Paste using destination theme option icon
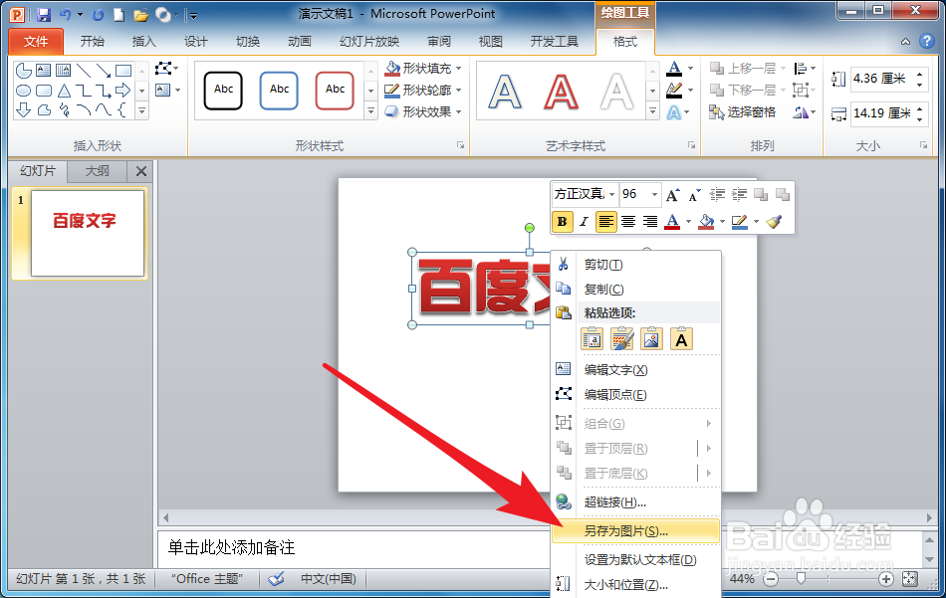This screenshot has width=946, height=598. (591, 338)
